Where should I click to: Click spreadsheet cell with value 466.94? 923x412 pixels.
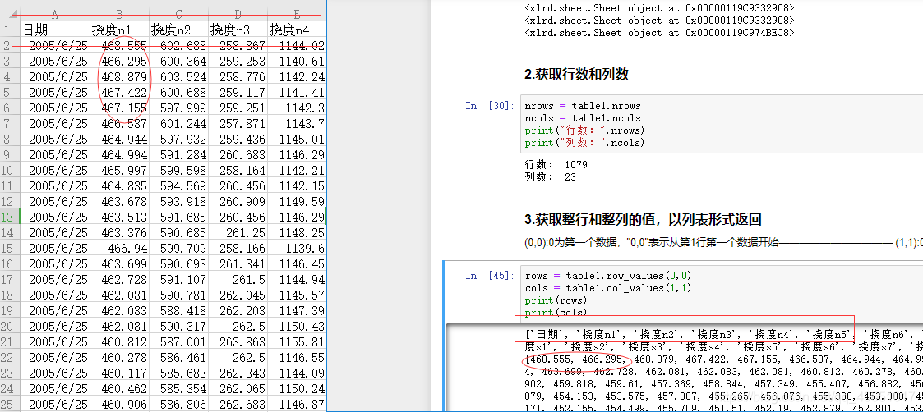point(119,248)
